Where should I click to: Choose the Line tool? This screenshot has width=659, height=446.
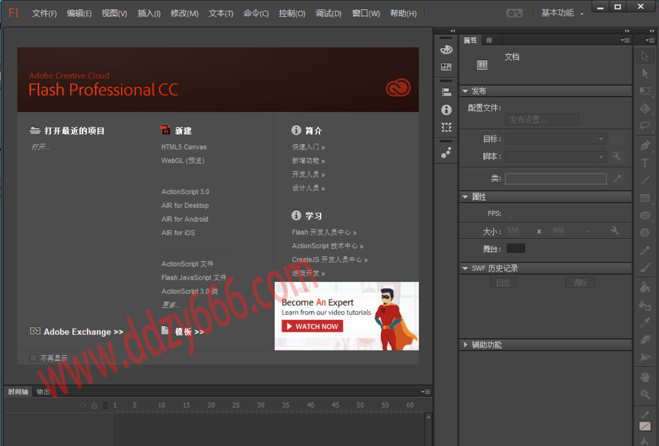point(645,180)
